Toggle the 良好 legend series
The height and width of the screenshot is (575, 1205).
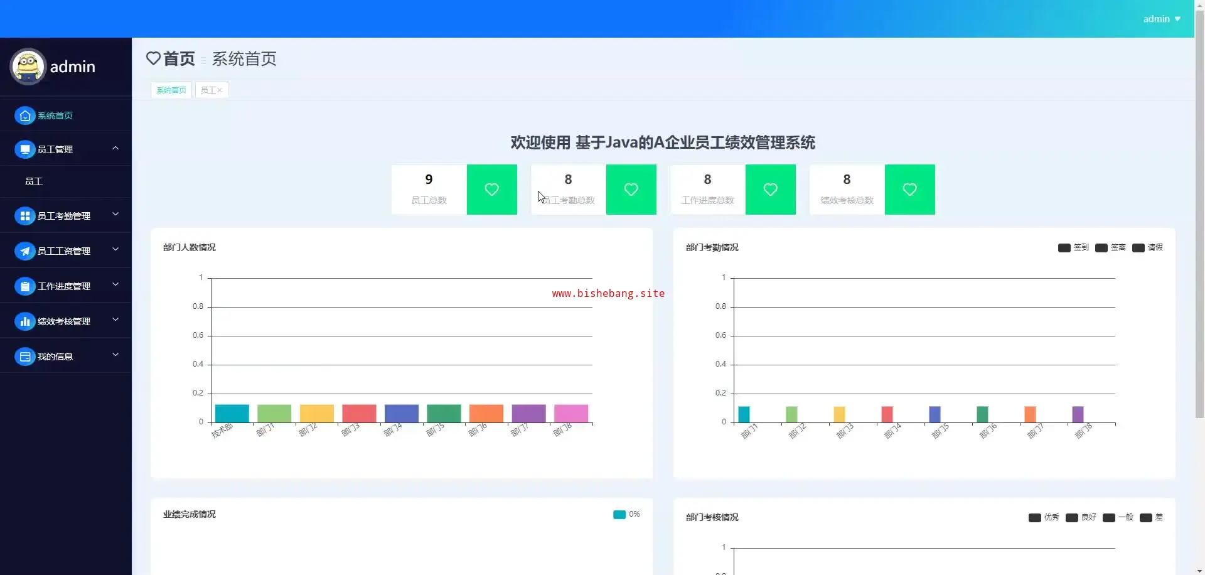tap(1081, 517)
